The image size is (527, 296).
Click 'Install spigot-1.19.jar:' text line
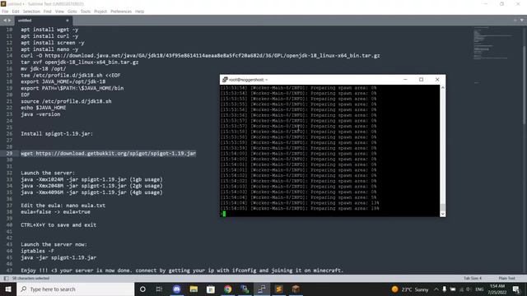coord(57,134)
